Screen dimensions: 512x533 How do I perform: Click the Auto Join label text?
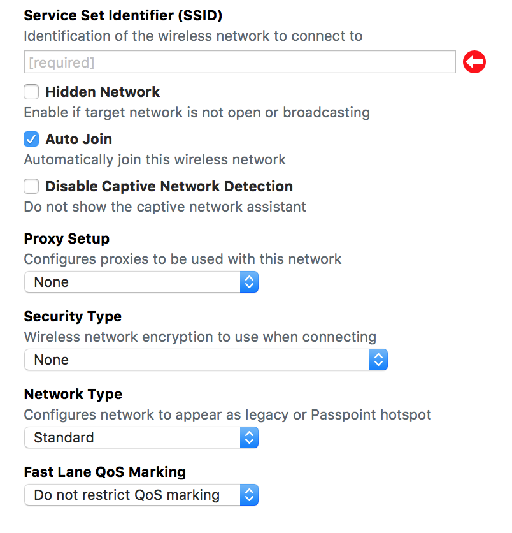click(x=79, y=139)
